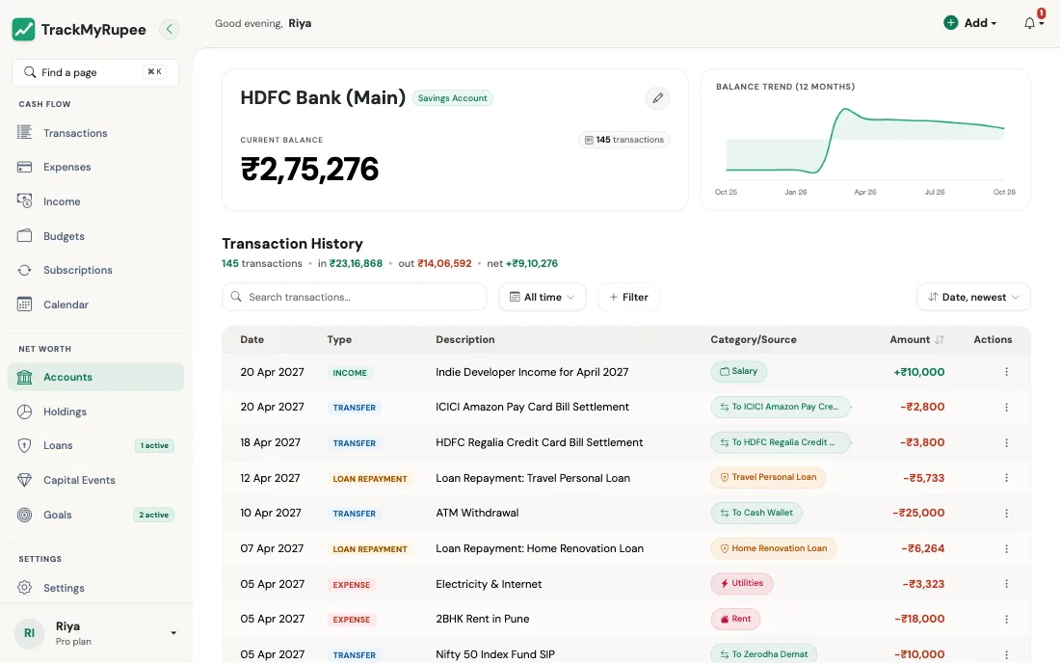Open Capital Events page
1060x663 pixels.
(x=95, y=480)
